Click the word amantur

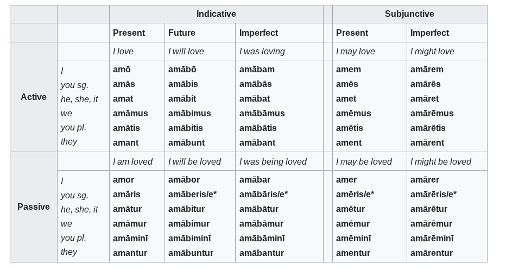130,253
